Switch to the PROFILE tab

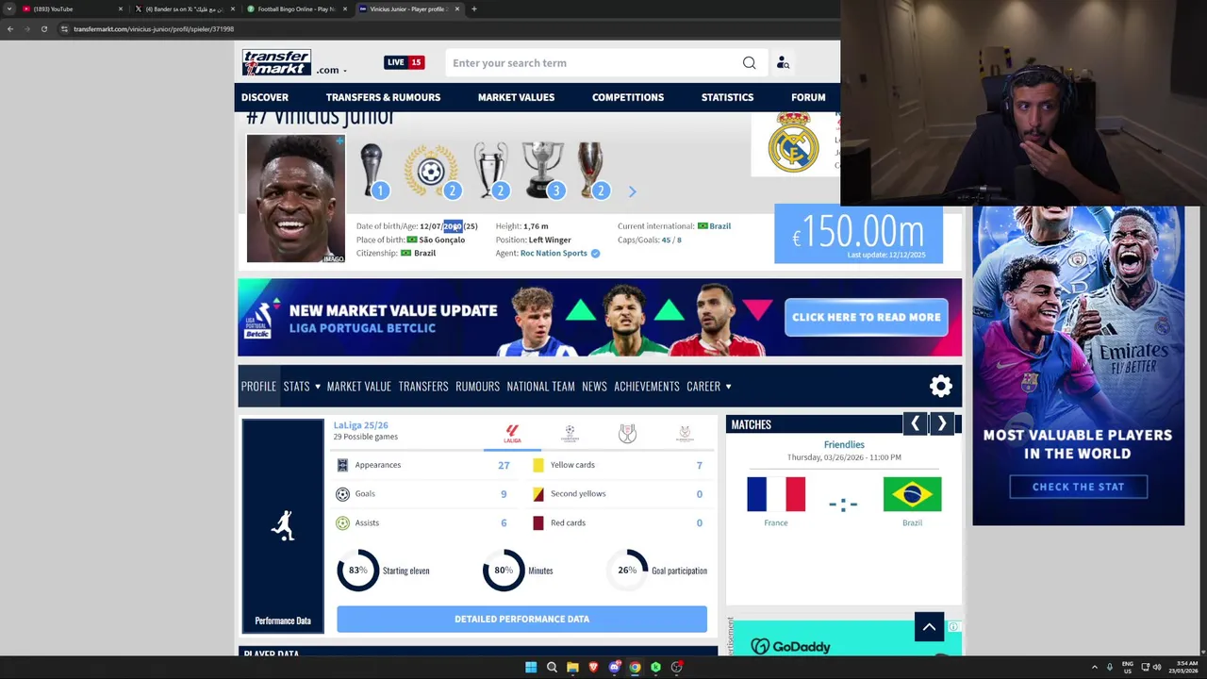click(258, 386)
